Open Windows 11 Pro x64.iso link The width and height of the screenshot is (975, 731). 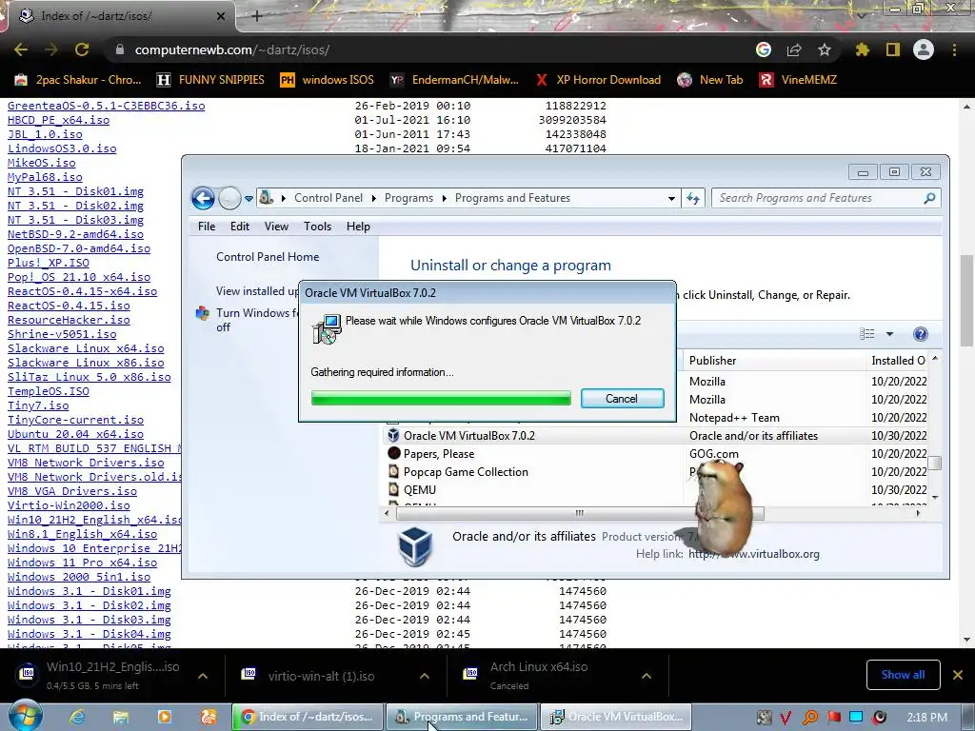click(x=82, y=563)
